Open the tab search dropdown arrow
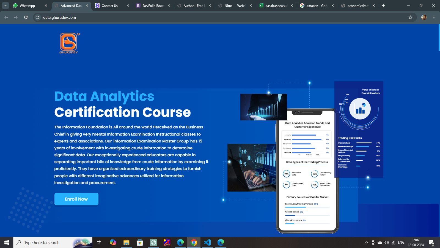440x248 pixels. pyautogui.click(x=5, y=6)
